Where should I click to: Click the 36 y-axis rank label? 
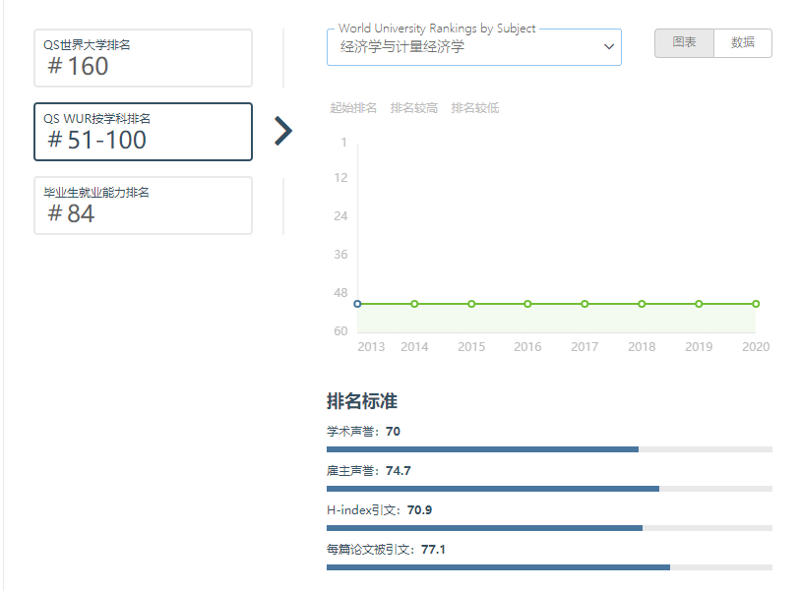pyautogui.click(x=340, y=254)
